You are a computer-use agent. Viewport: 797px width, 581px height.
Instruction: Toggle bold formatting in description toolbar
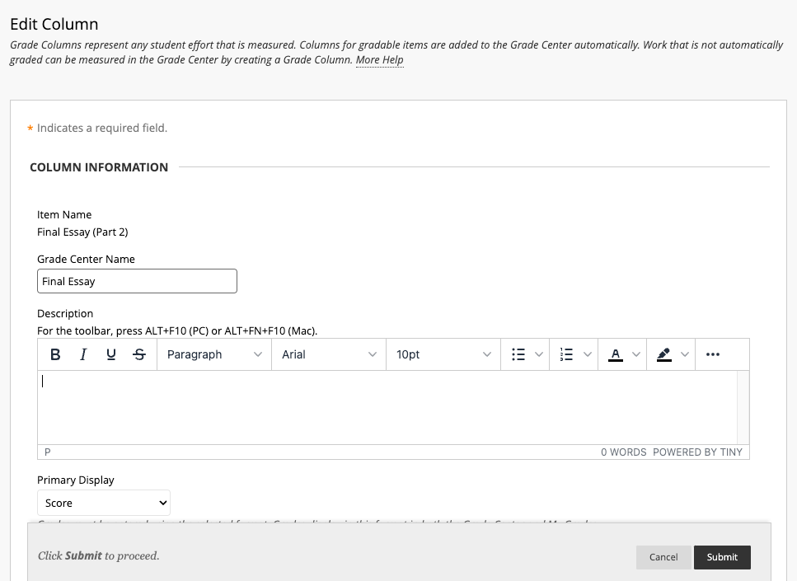pos(55,354)
